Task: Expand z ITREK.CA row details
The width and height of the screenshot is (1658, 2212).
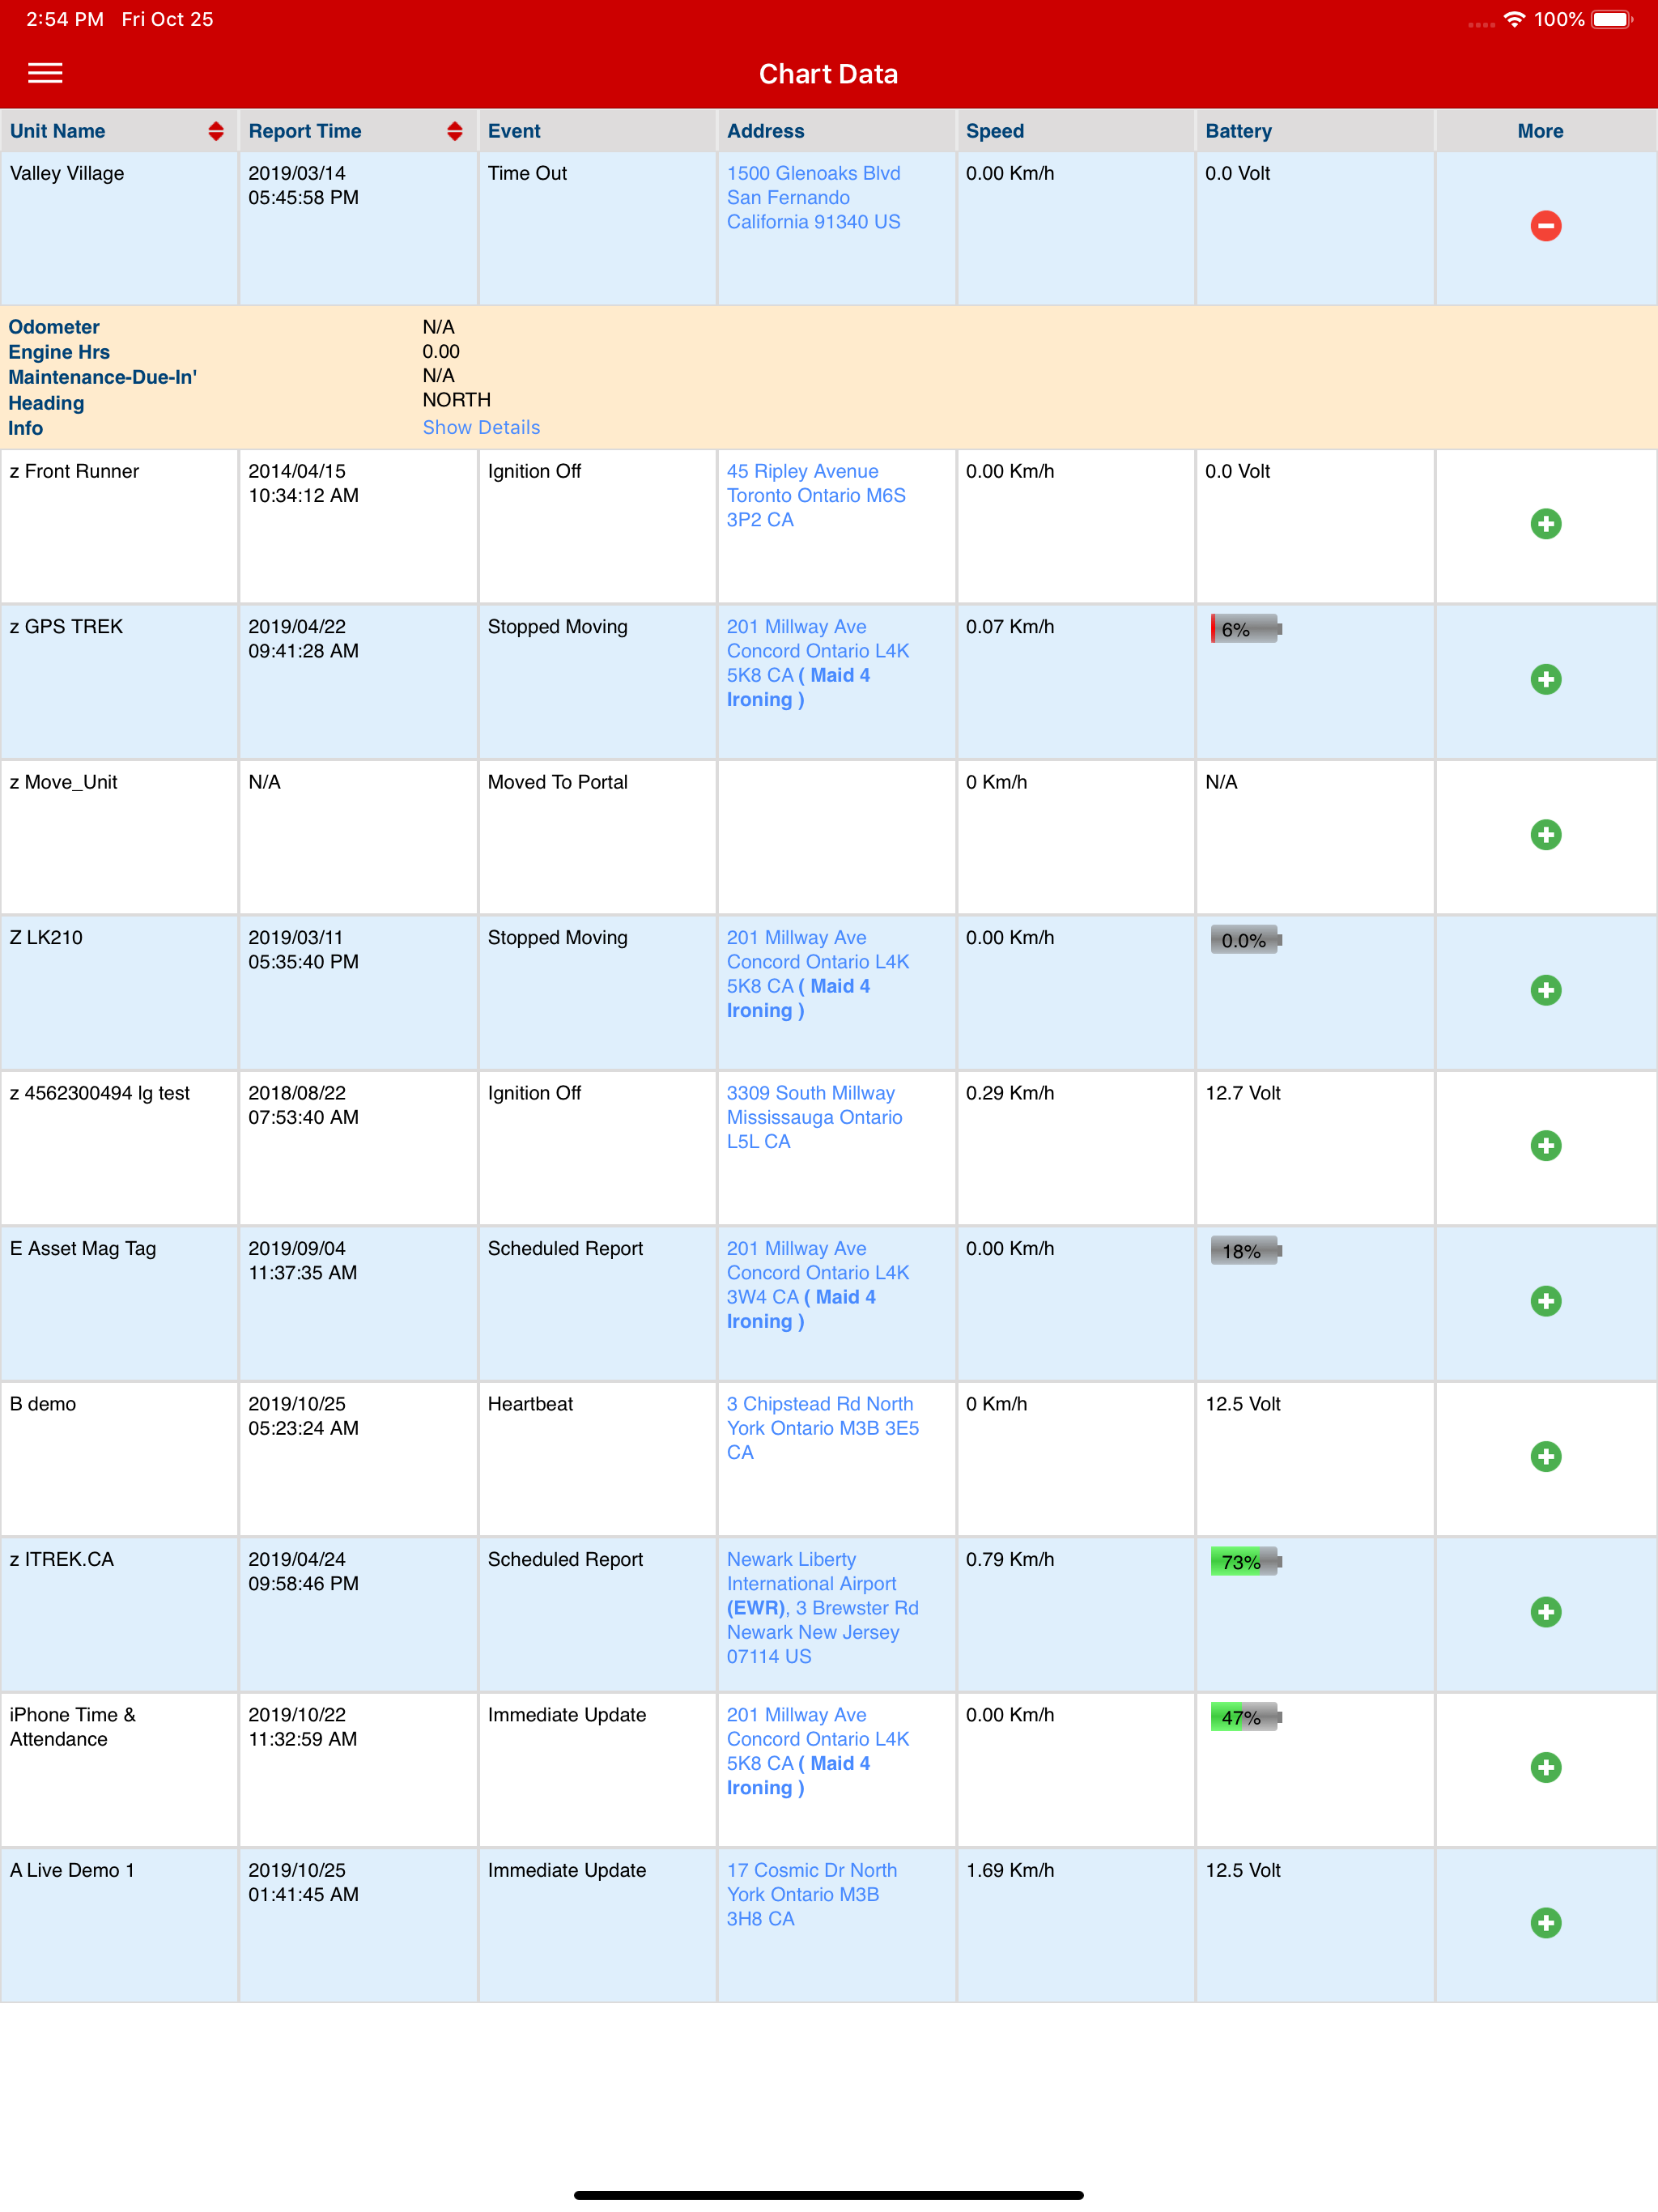Action: click(x=1545, y=1612)
